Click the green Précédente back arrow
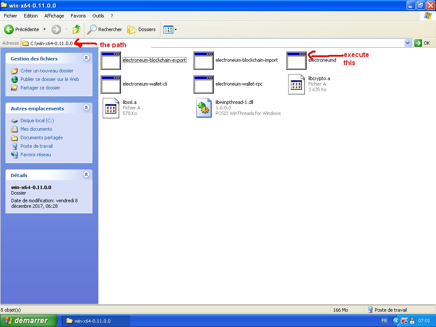436x327 pixels. (9, 29)
